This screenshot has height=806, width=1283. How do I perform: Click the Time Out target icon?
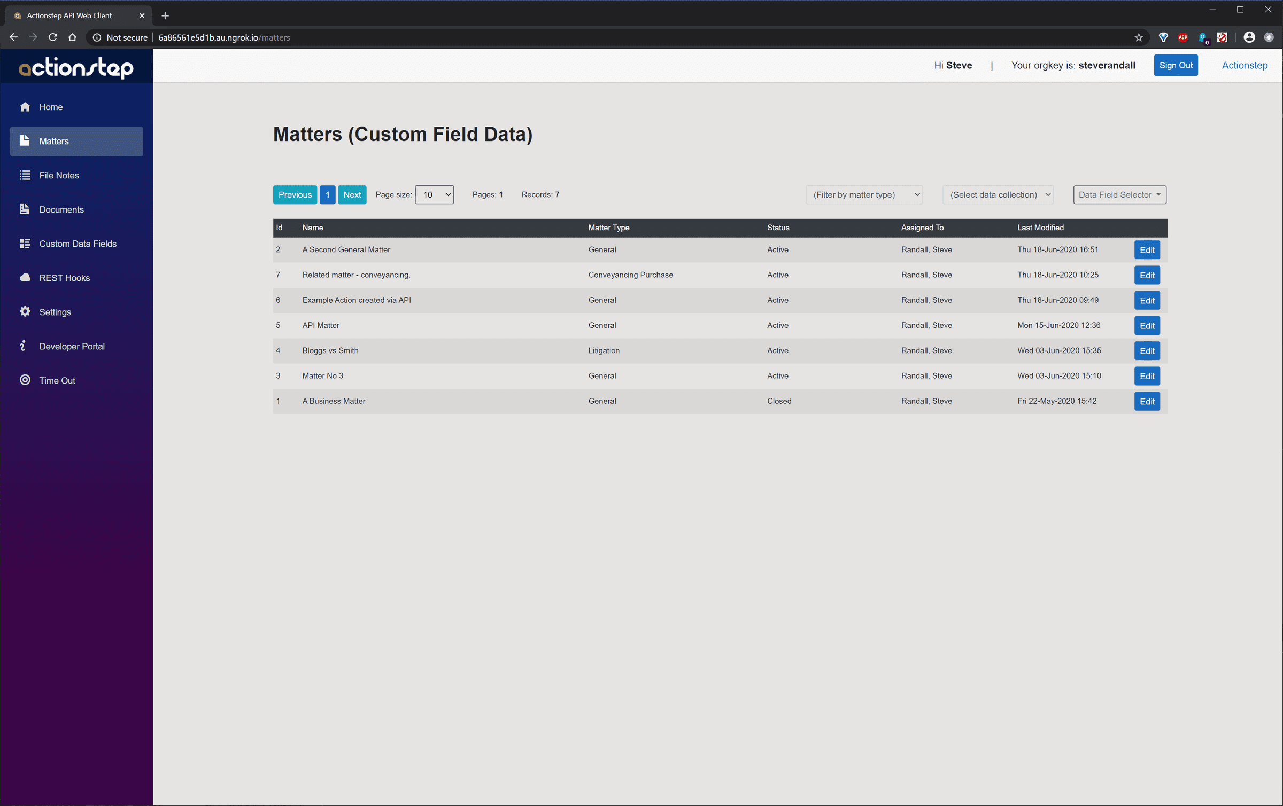[x=25, y=380]
